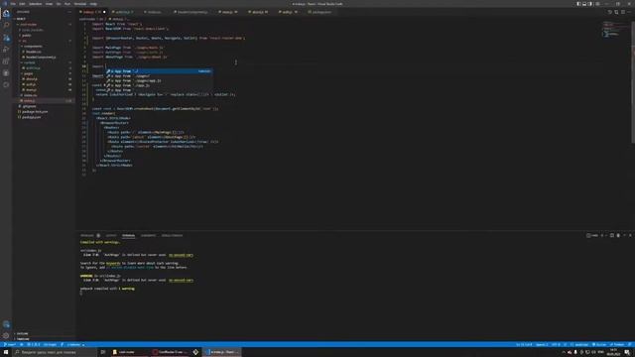The height and width of the screenshot is (357, 635).
Task: Open Task View on the taskbar
Action: click(x=103, y=352)
